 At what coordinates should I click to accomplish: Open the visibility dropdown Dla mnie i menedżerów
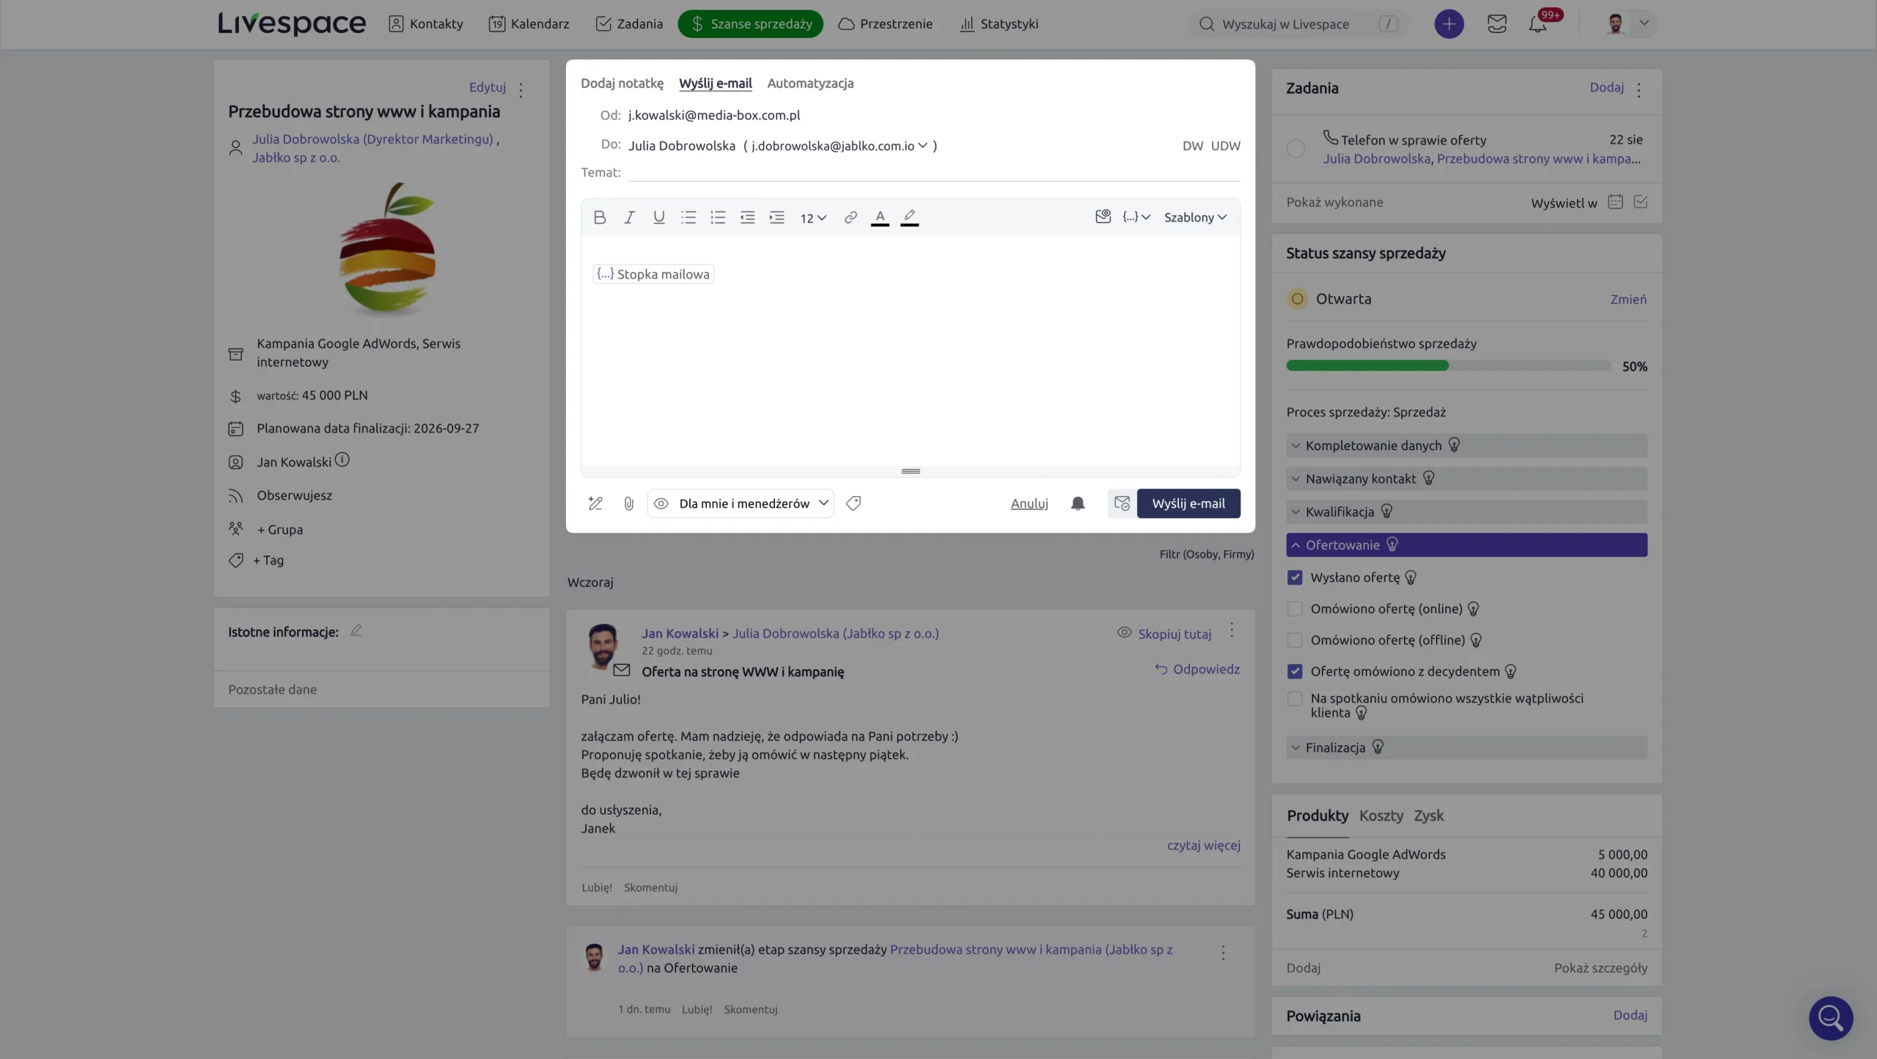[x=741, y=503]
